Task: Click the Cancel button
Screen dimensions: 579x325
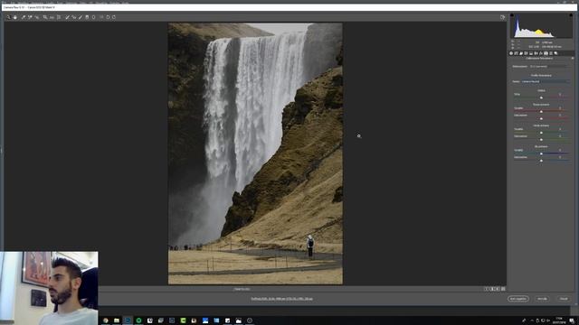Action: tap(542, 299)
